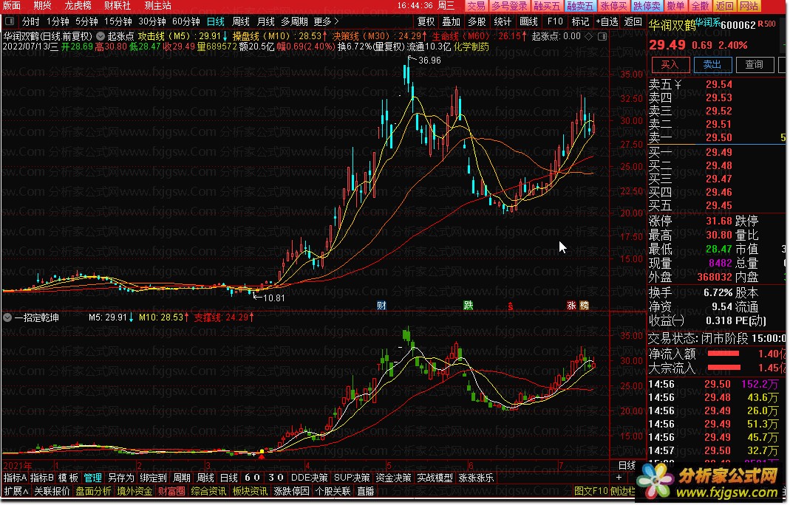Click the red triangle signal marker on the indicator chart

click(x=261, y=456)
